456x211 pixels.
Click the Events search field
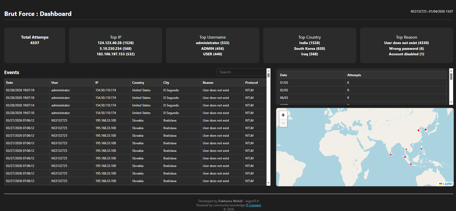coord(241,72)
